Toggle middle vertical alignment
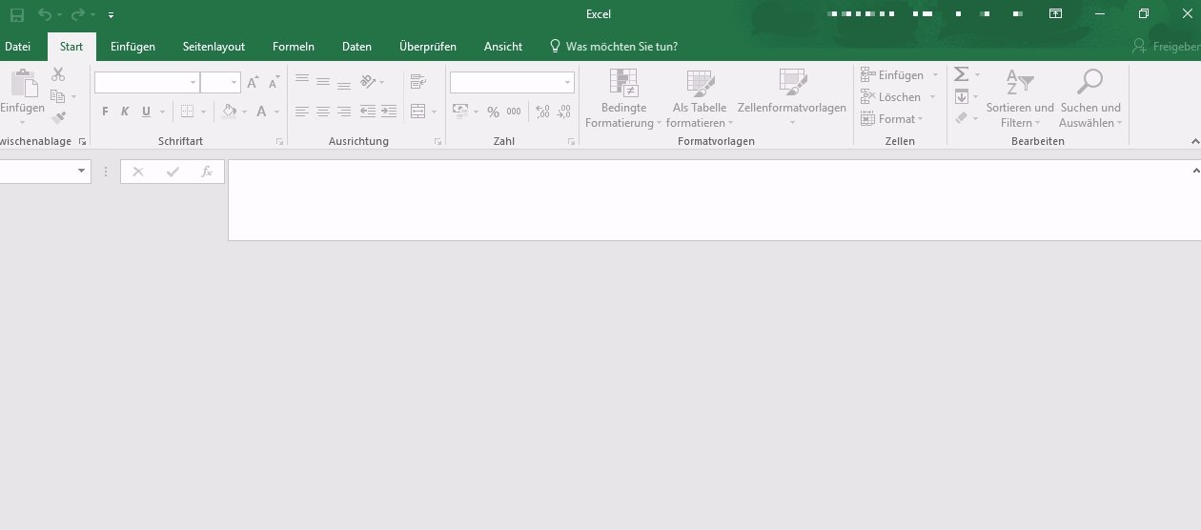Viewport: 1201px width, 530px height. [323, 82]
